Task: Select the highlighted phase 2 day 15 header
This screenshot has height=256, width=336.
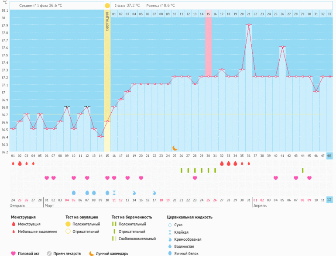Action: (x=208, y=14)
